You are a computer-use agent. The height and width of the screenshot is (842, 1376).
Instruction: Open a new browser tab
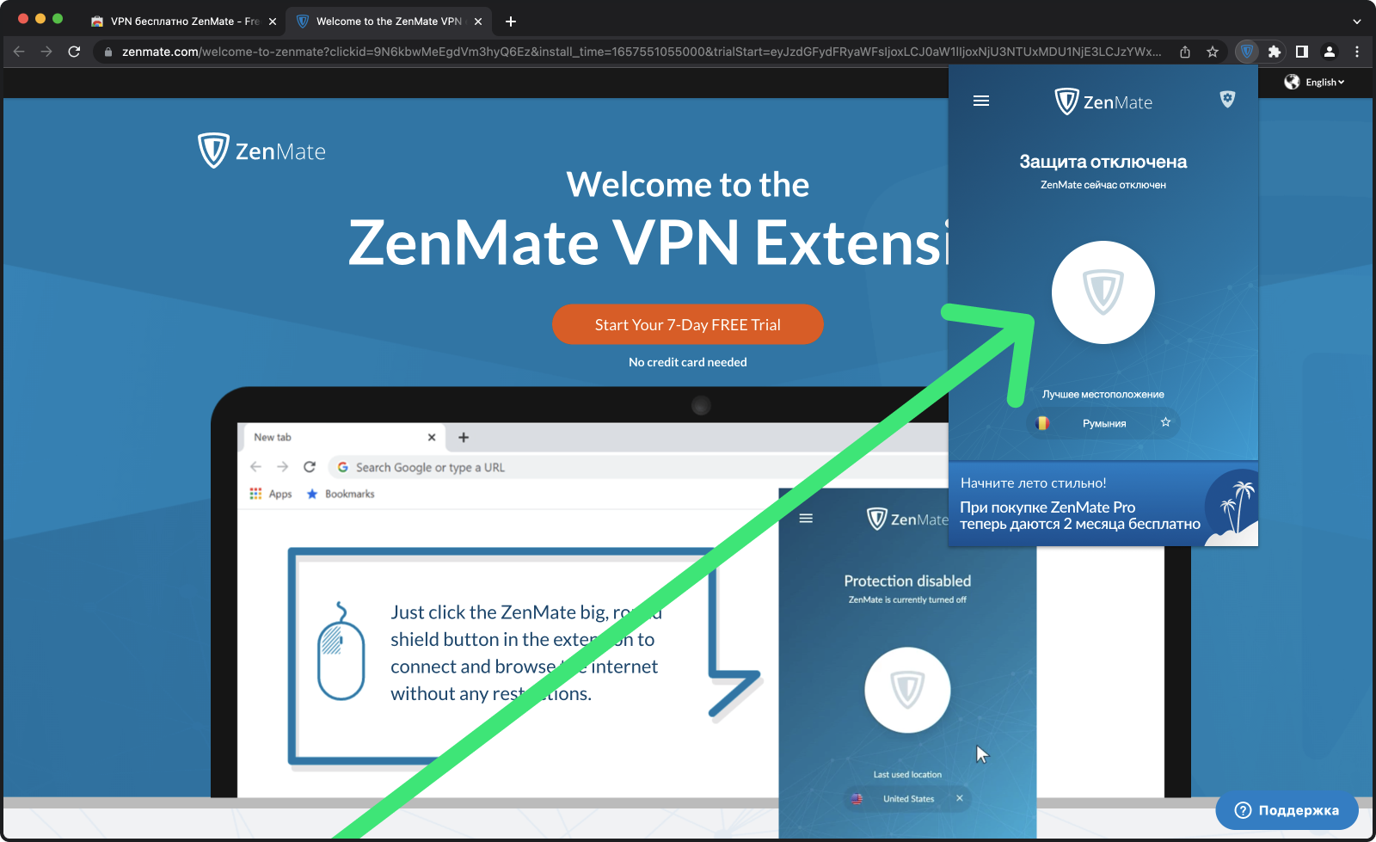[511, 22]
